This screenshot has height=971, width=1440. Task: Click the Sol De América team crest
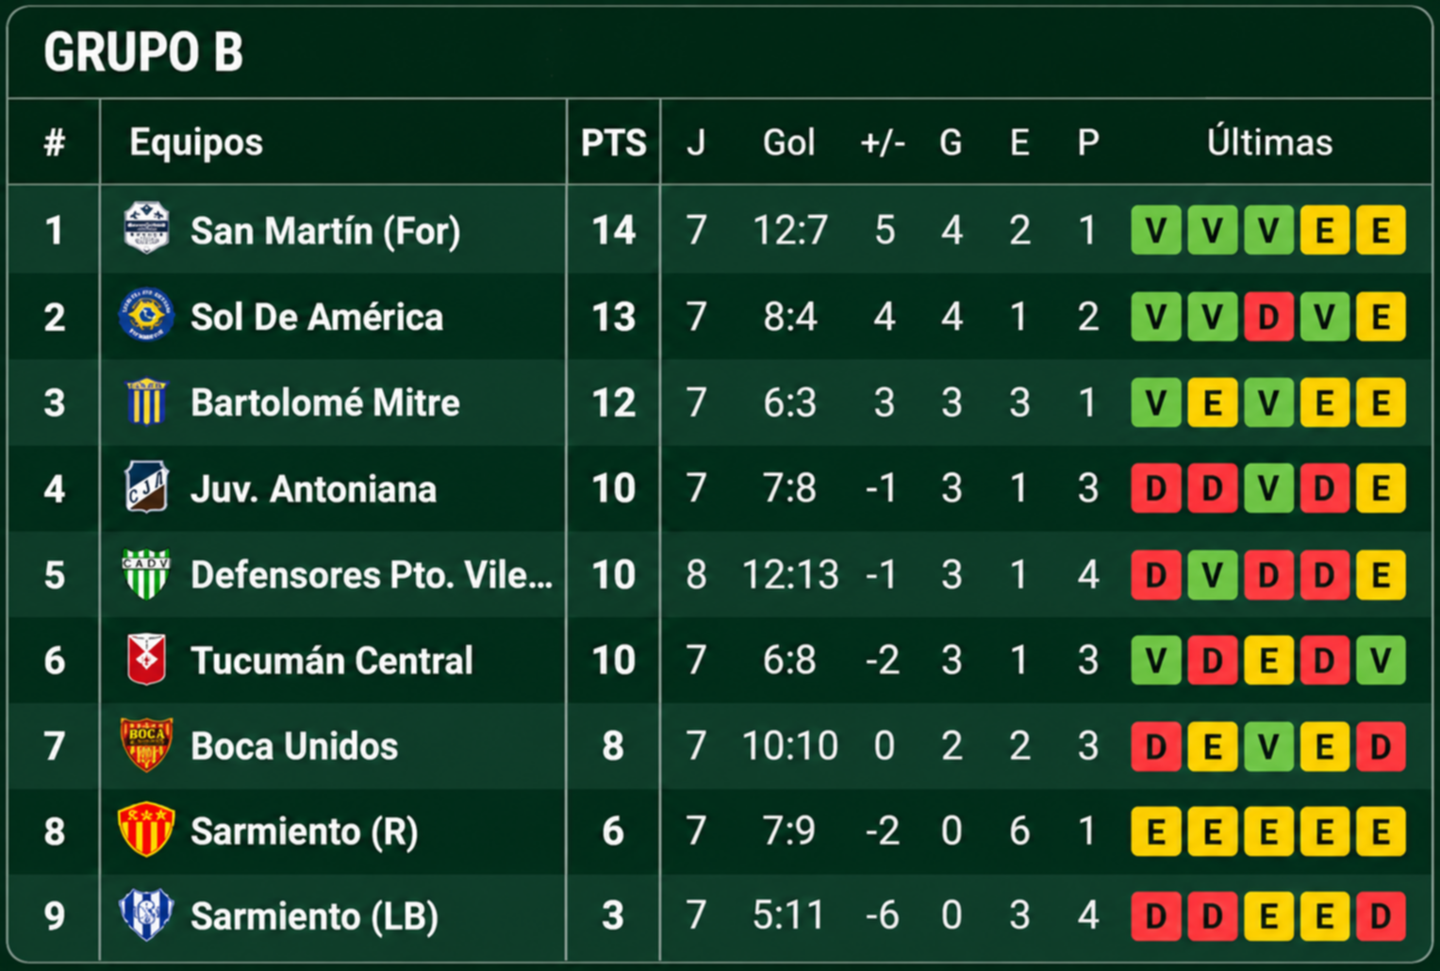(146, 316)
